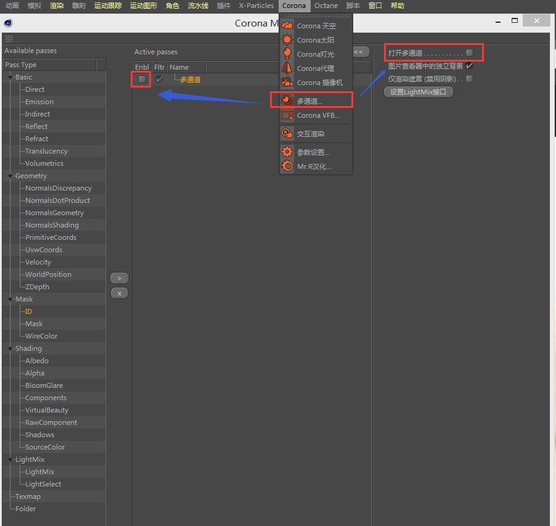Toggle the Fltr checkmark for 多通道 pass
This screenshot has height=526, width=556.
tap(159, 79)
